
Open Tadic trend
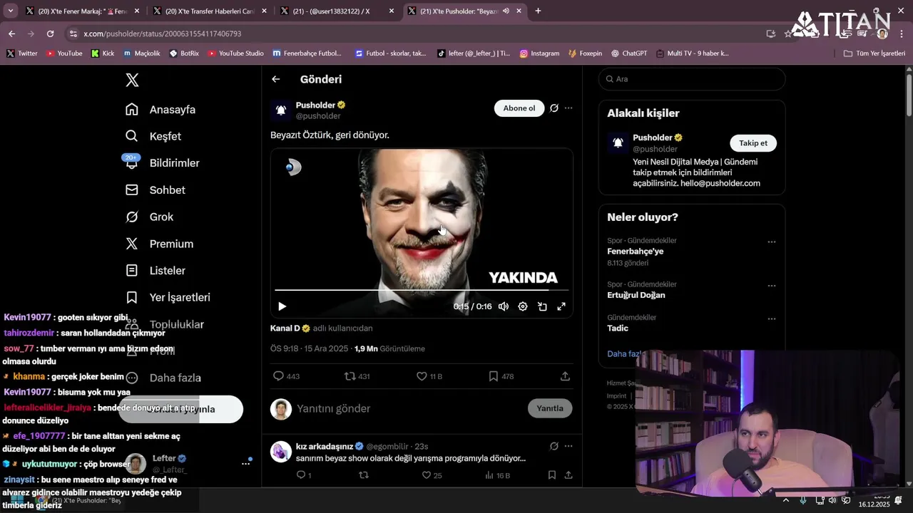pyautogui.click(x=618, y=328)
